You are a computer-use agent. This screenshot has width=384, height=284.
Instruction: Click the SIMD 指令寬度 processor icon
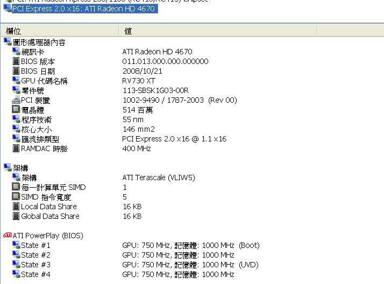(x=16, y=197)
